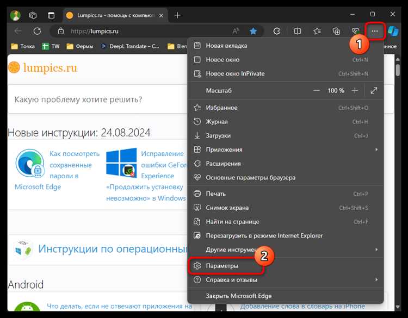Go back with the back arrow

click(x=18, y=31)
